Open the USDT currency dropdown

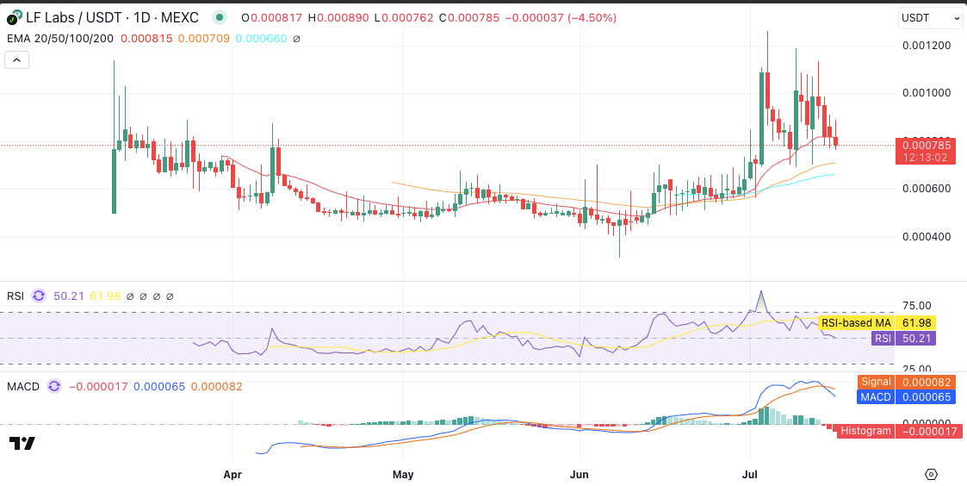coord(931,18)
